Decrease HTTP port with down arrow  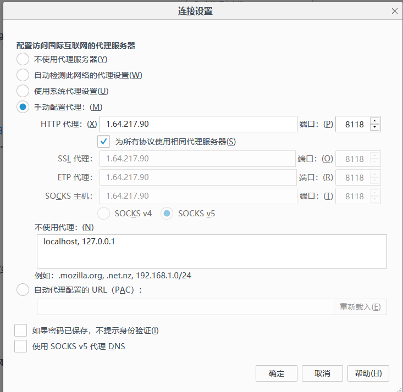(375, 127)
